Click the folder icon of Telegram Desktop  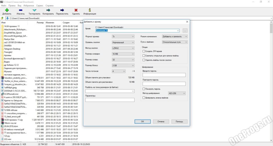point(2,49)
